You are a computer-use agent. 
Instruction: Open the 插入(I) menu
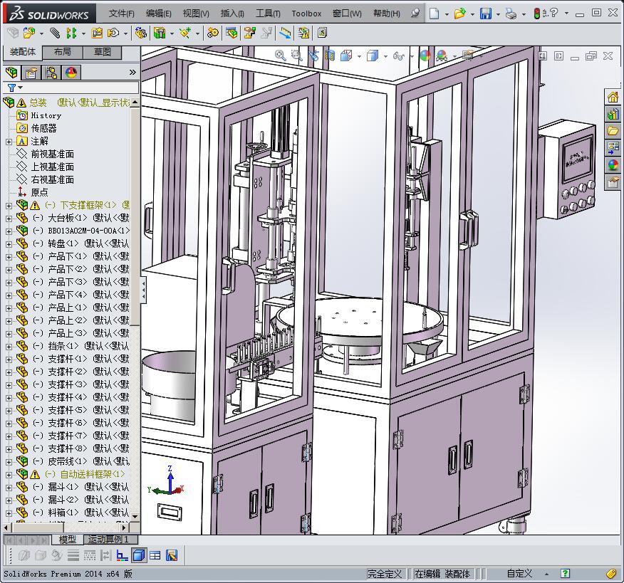pos(232,14)
